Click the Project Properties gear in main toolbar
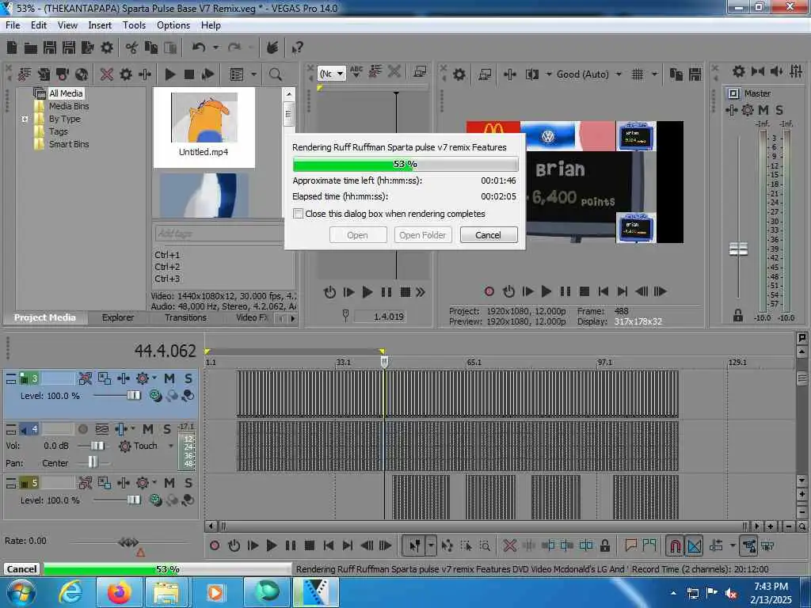 pyautogui.click(x=107, y=48)
